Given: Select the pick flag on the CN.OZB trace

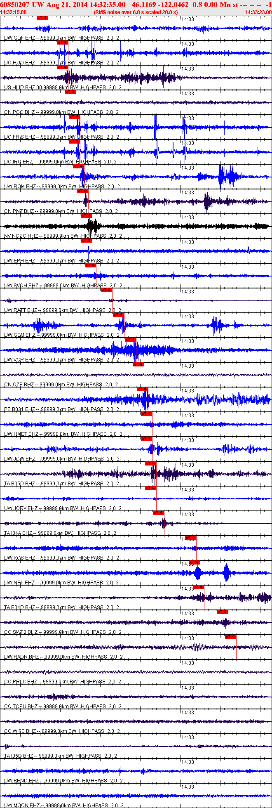Looking at the screenshot, I should pos(138,364).
